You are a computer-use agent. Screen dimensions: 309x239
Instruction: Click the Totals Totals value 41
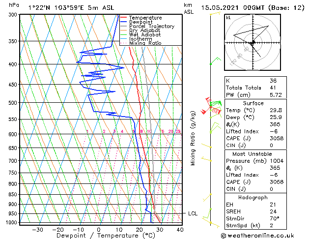coord(273,88)
